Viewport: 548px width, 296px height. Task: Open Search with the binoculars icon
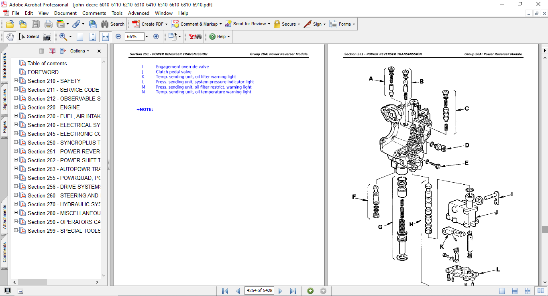104,24
